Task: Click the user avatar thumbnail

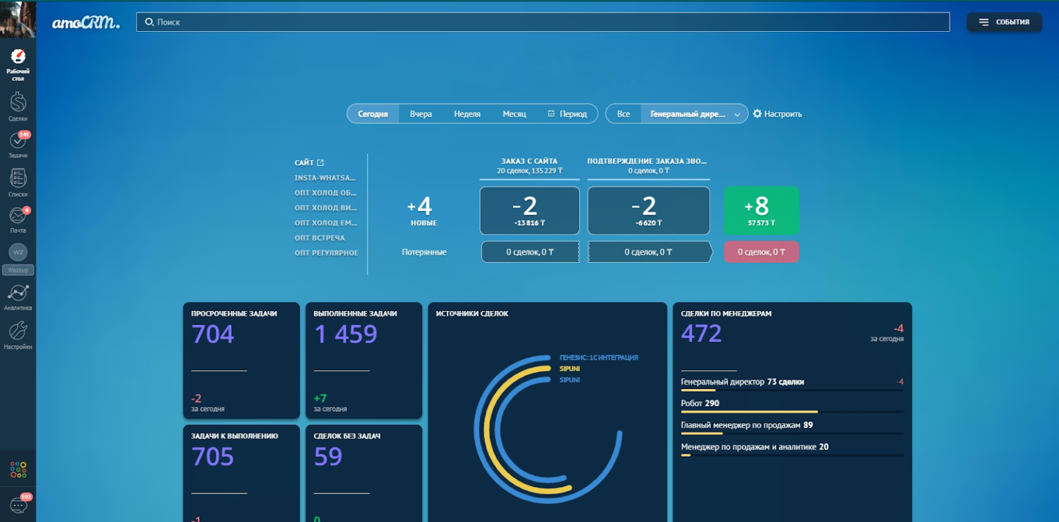Action: [x=18, y=19]
